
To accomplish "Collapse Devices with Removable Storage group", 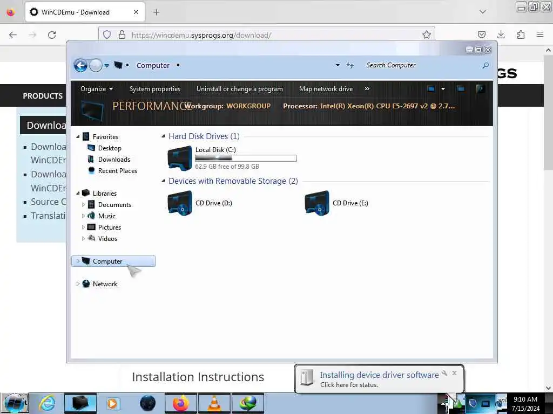I will point(163,181).
